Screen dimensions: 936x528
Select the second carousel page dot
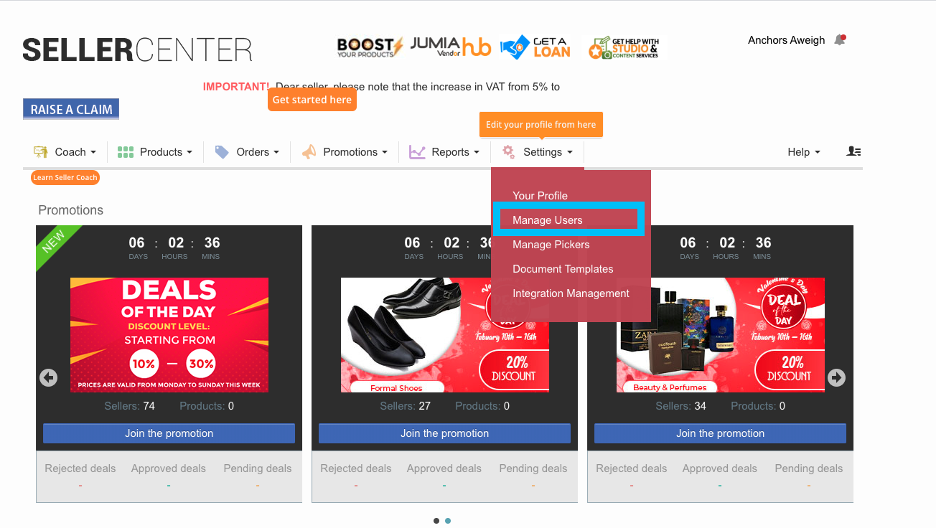(x=448, y=521)
